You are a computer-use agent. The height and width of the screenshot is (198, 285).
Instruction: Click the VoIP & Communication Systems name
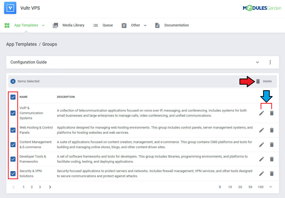(31, 113)
